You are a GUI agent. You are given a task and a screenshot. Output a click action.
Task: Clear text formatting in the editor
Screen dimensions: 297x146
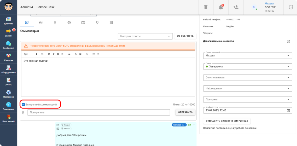pyautogui.click(x=69, y=54)
